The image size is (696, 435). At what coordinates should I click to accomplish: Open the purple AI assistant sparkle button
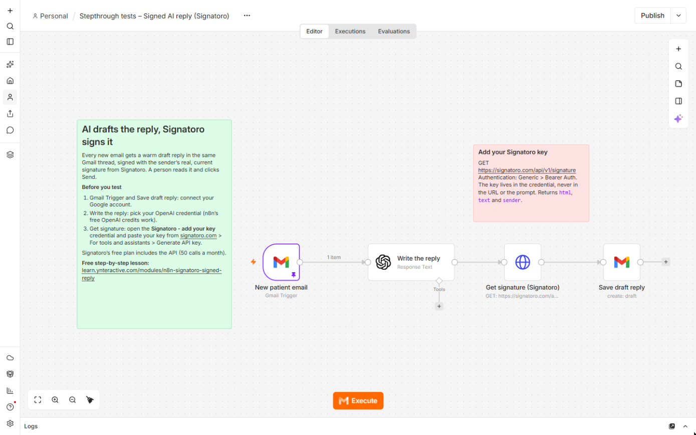click(x=678, y=119)
